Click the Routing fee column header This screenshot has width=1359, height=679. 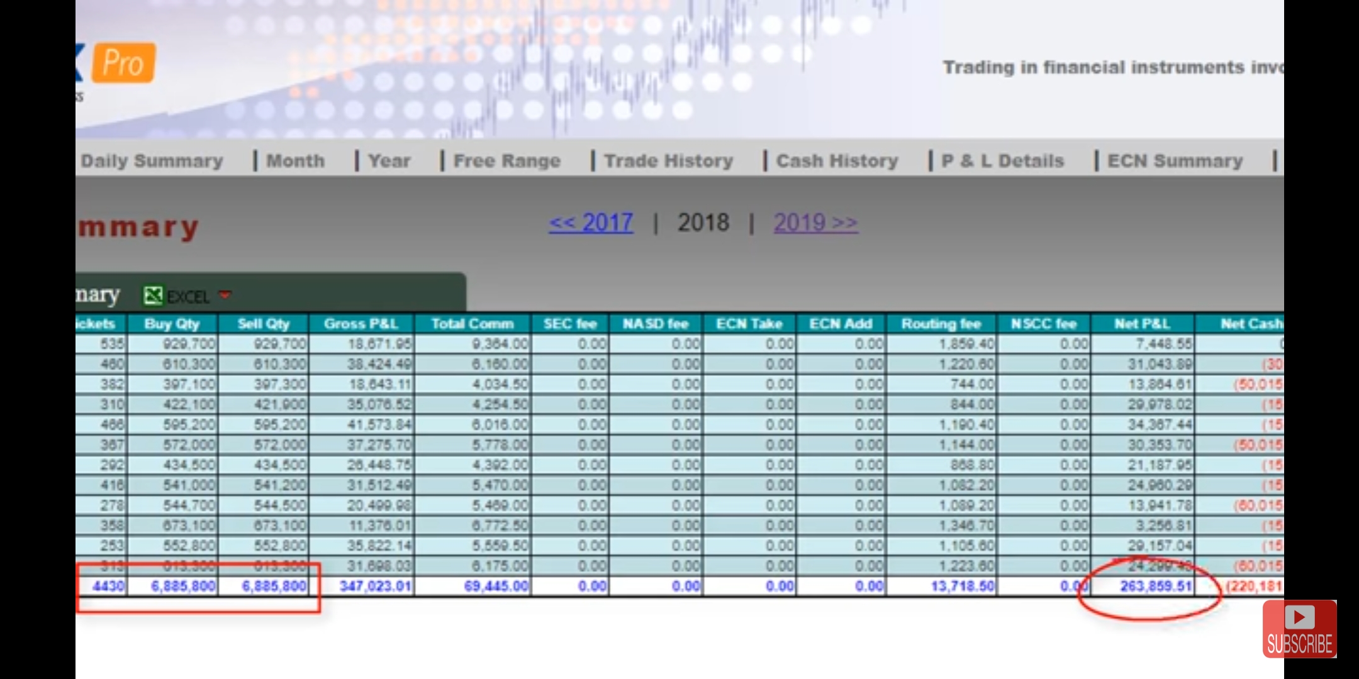941,324
